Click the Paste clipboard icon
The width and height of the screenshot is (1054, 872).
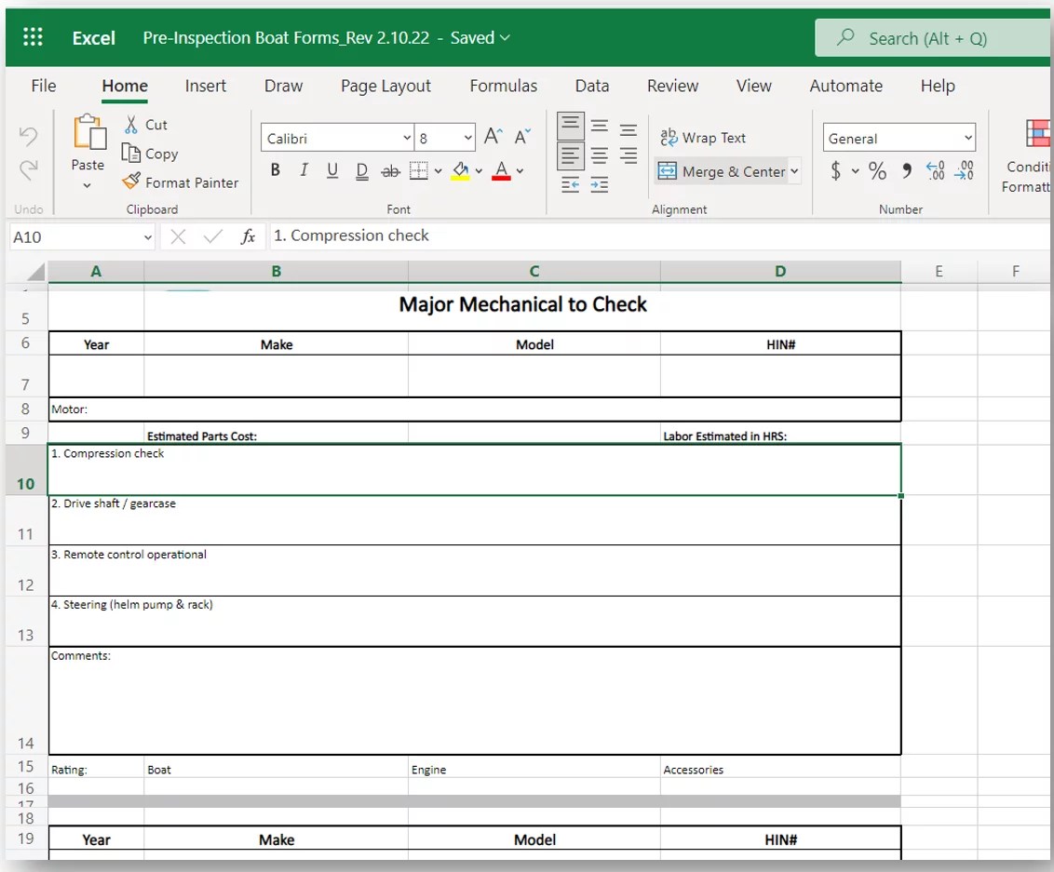pos(88,132)
